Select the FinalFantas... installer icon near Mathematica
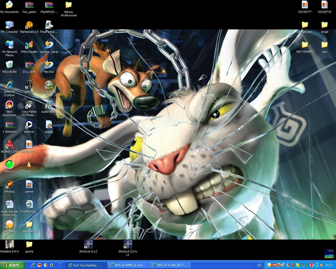This screenshot has width=336, height=269. coord(49,27)
